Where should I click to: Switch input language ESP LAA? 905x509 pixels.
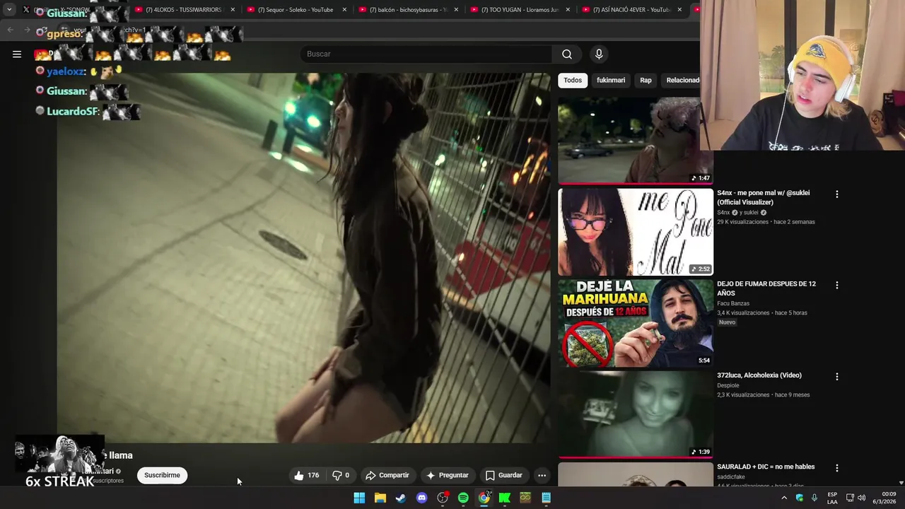point(832,498)
